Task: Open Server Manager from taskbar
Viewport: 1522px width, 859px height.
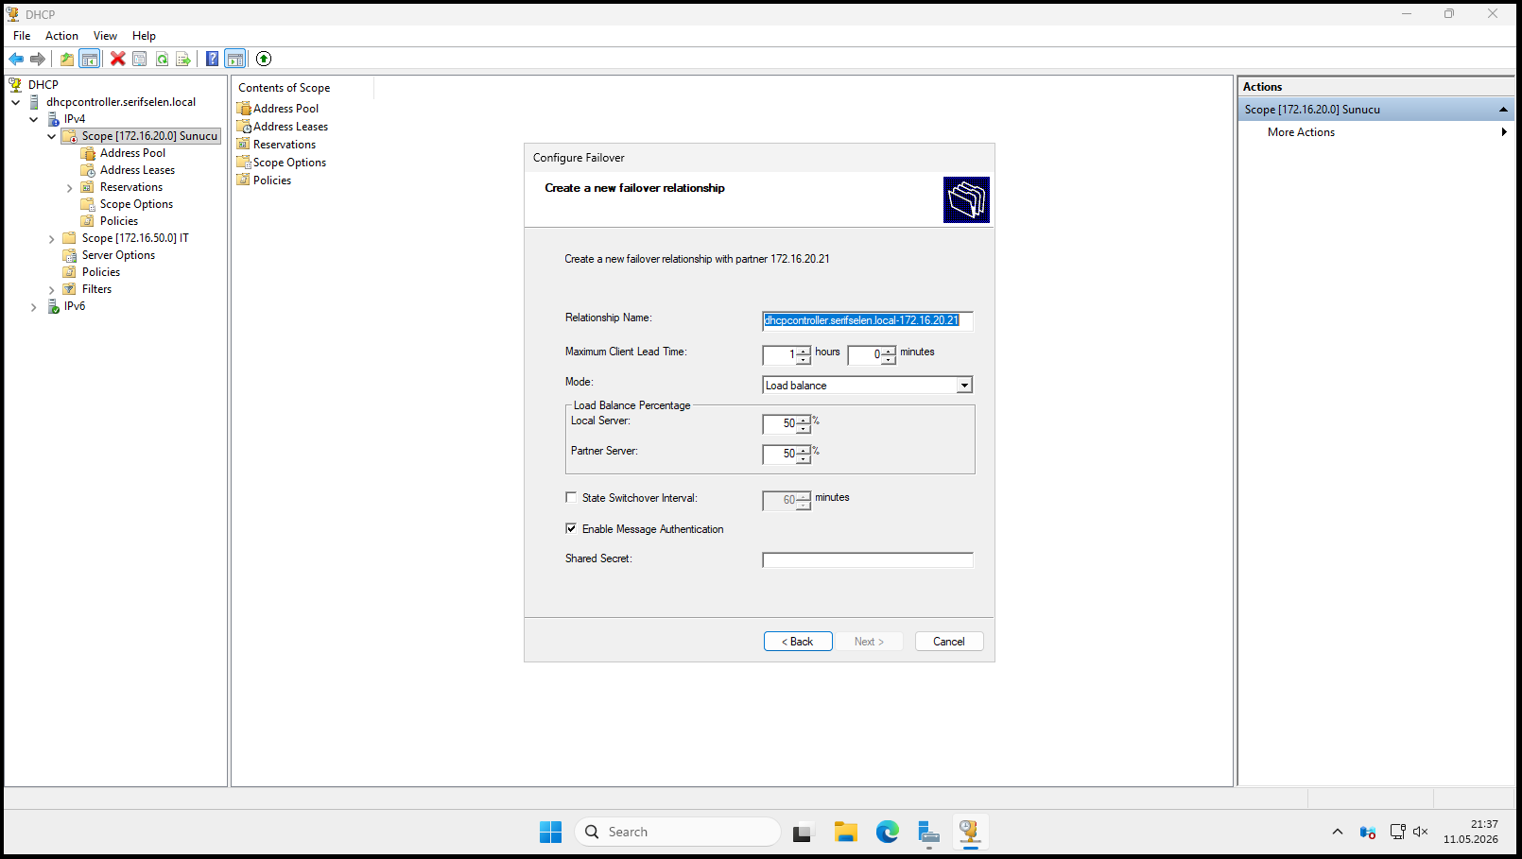Action: click(928, 832)
